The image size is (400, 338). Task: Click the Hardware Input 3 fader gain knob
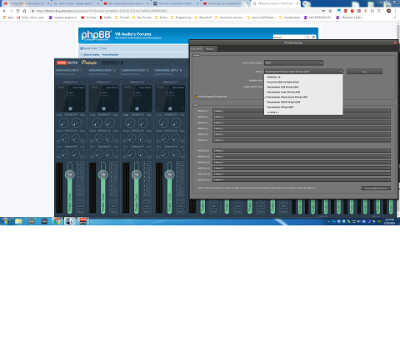click(x=136, y=174)
